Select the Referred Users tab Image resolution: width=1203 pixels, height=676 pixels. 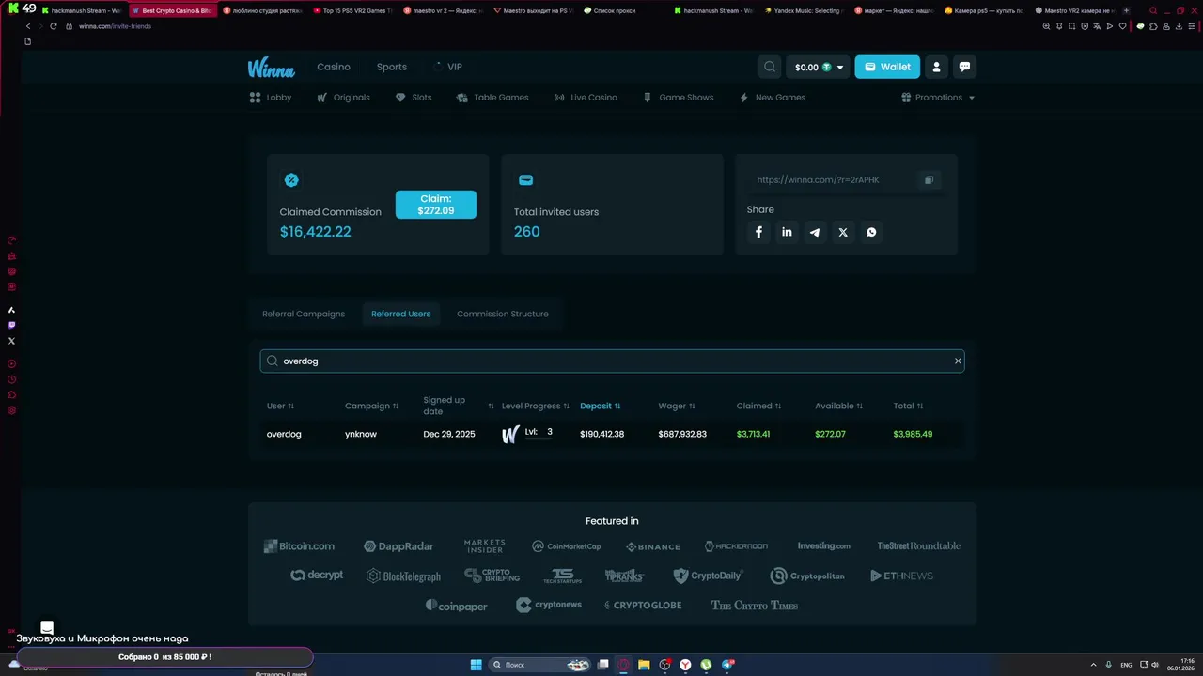[400, 314]
